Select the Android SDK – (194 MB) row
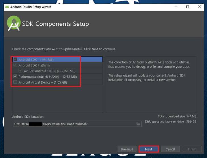This screenshot has height=158, width=207. point(58,60)
